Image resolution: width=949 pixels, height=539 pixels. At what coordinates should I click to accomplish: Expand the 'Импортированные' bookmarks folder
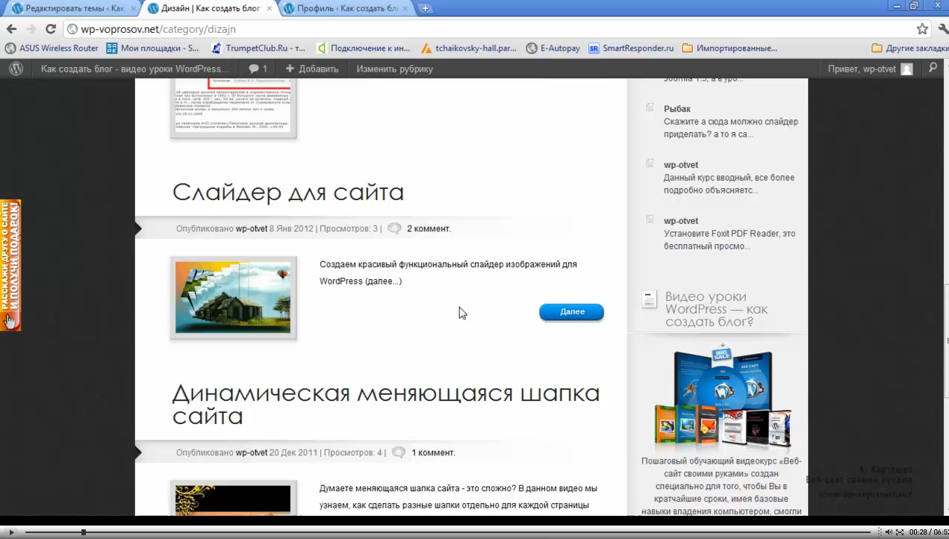tap(729, 48)
